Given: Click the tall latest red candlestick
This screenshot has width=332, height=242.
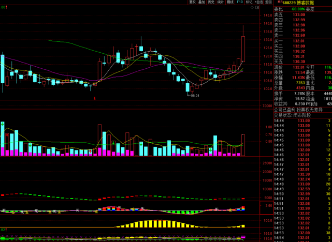Looking at the screenshot, I should pos(243,49).
